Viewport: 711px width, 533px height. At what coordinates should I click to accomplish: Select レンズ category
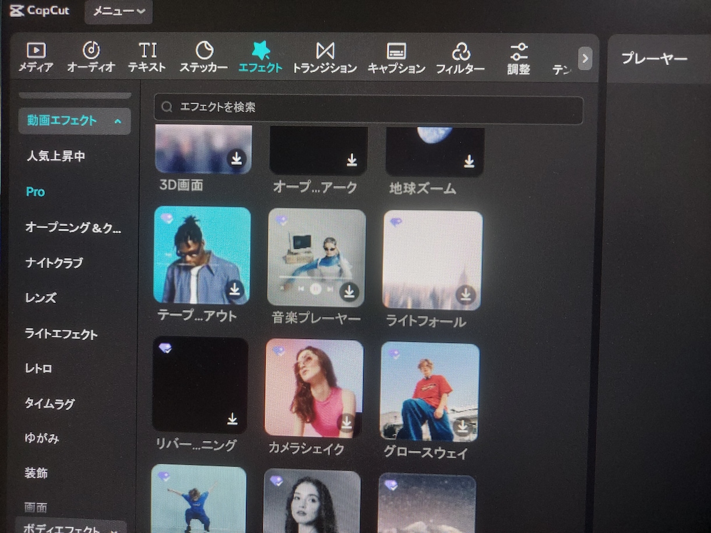tap(41, 298)
